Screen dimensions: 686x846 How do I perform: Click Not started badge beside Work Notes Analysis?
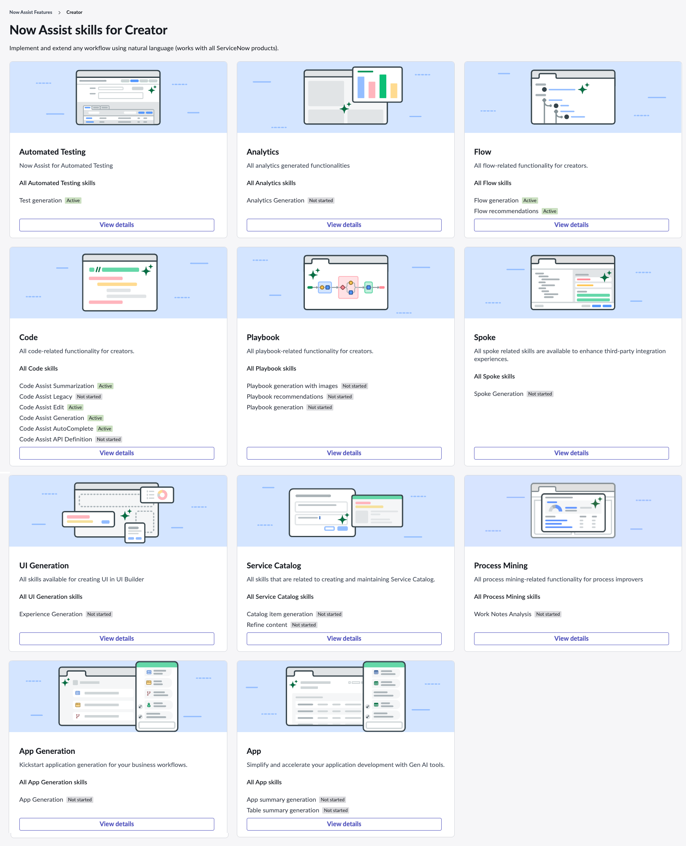tap(548, 614)
